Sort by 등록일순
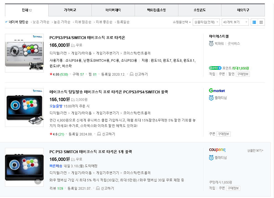 coord(123,22)
